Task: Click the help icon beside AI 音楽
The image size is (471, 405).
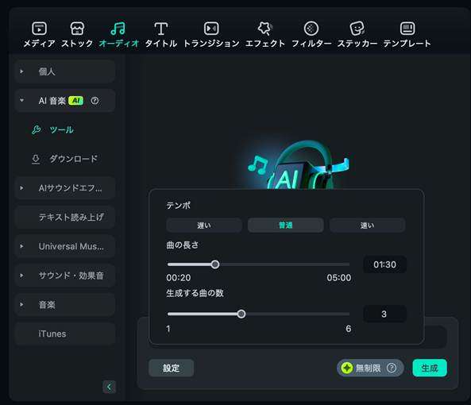Action: click(95, 101)
